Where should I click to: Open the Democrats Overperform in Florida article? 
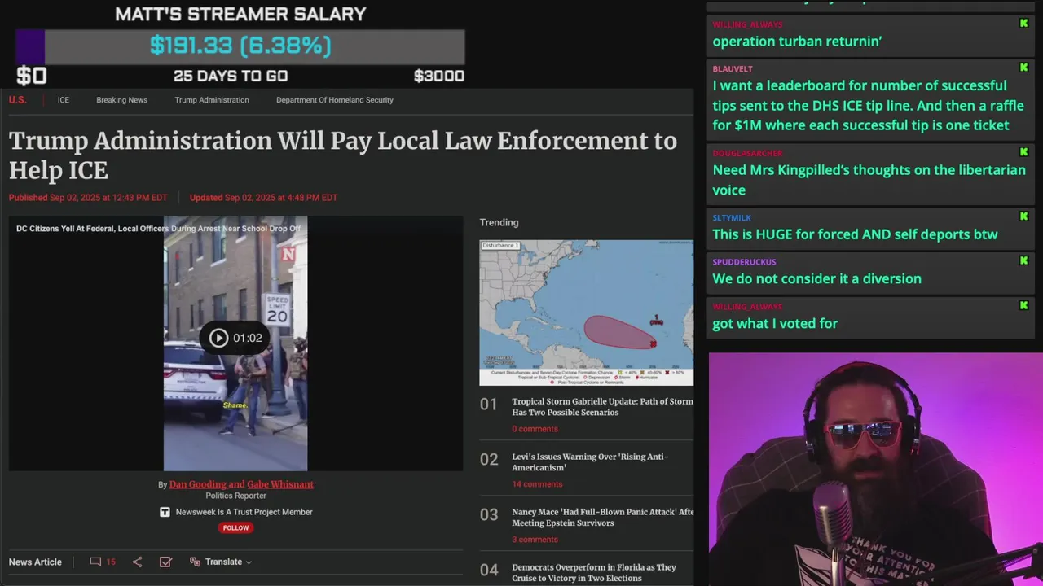[594, 573]
